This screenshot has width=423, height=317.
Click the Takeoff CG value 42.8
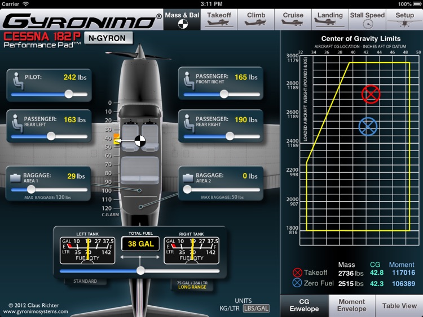[x=377, y=273]
